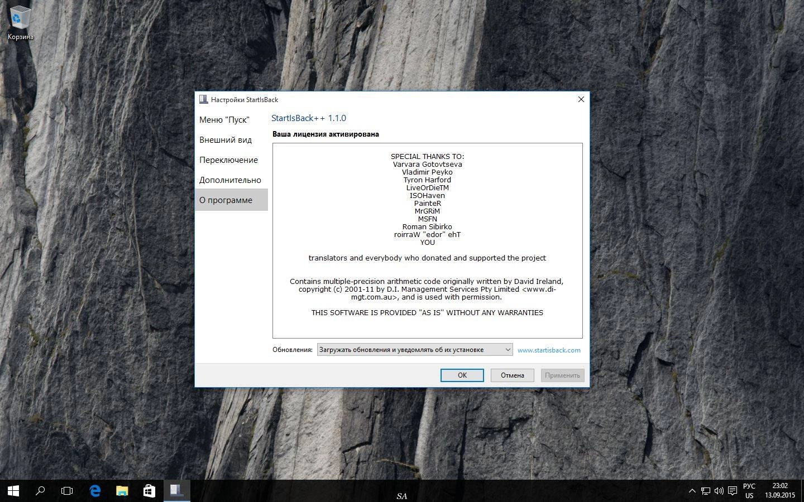Switch to Меню "Пуск" section
Screen dimensions: 804x502
(x=231, y=120)
